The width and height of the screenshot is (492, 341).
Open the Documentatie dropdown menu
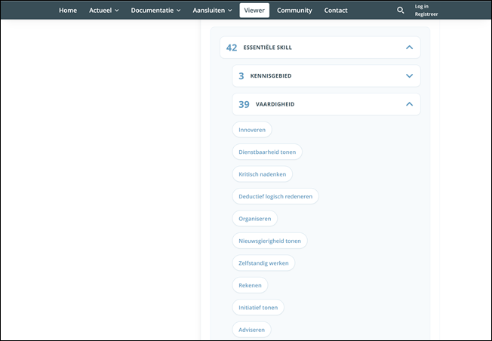point(155,11)
